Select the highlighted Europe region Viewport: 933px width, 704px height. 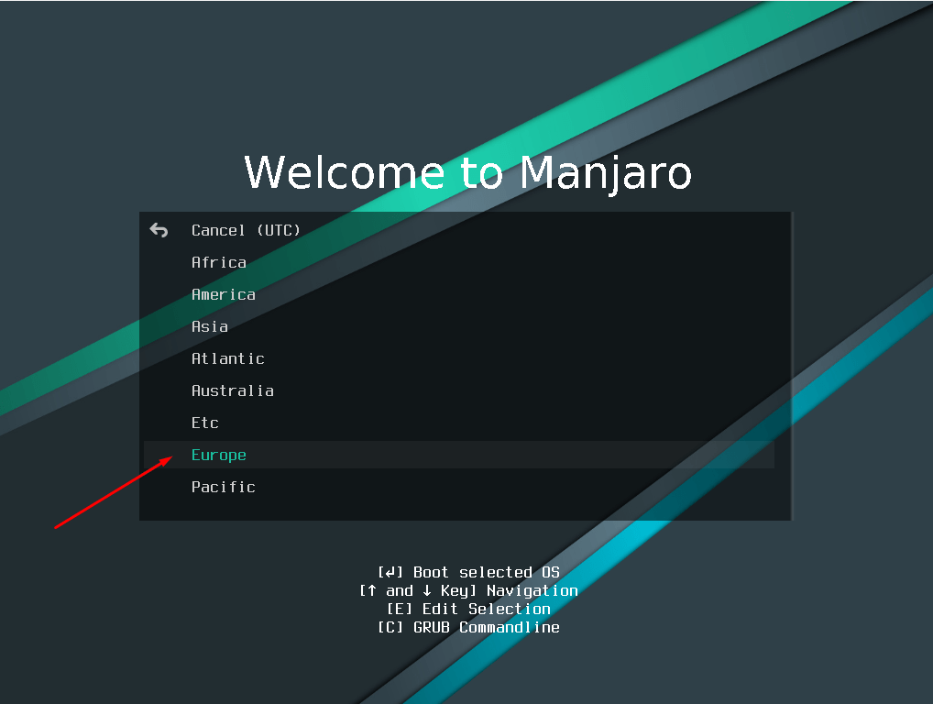click(459, 455)
